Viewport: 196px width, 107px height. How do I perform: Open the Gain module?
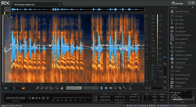(x=175, y=71)
